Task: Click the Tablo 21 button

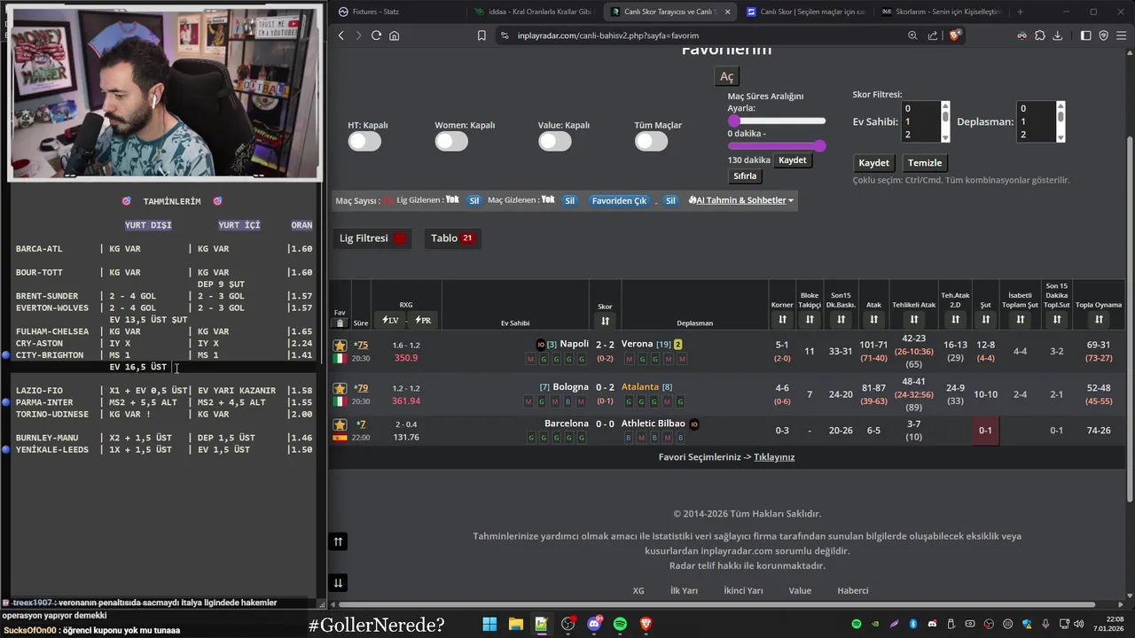Action: tap(452, 238)
